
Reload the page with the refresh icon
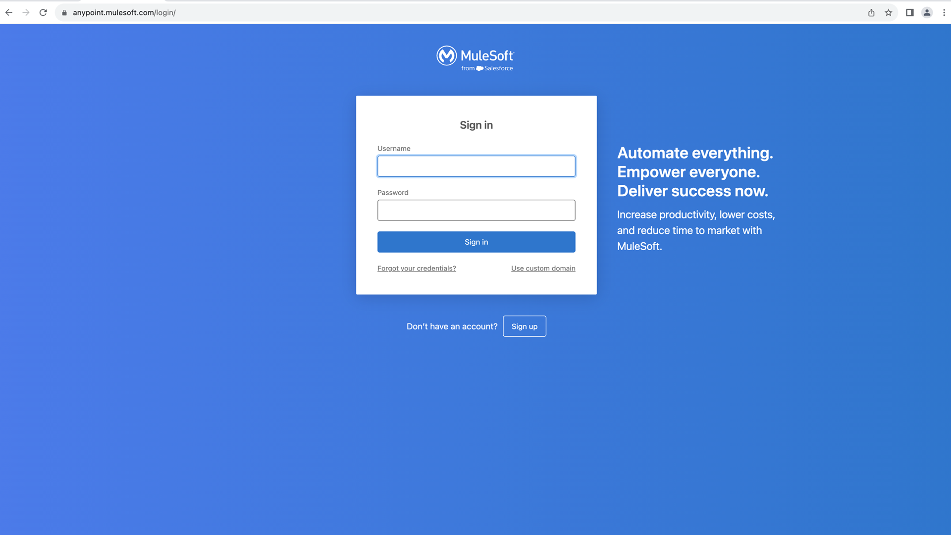tap(43, 12)
